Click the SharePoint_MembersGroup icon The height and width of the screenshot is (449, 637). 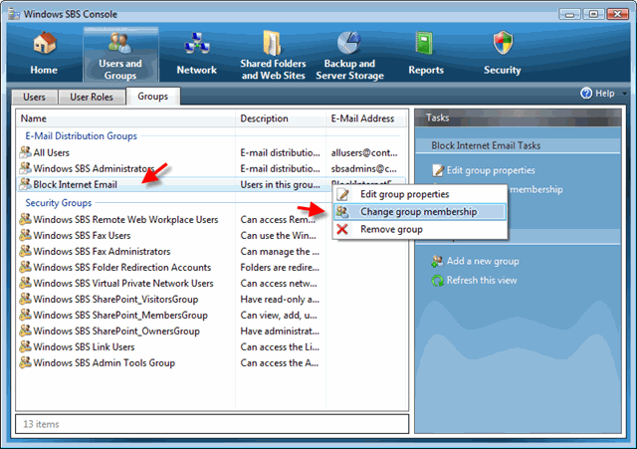25,315
